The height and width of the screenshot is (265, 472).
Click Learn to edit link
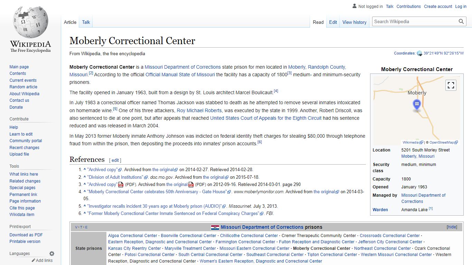pos(21,134)
